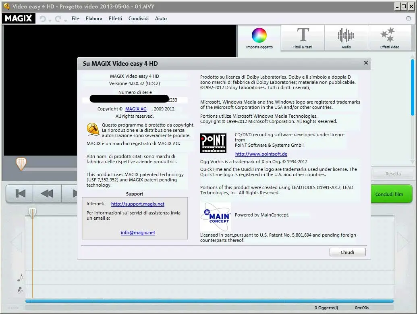The height and width of the screenshot is (314, 417).
Task: Click the microphone narration track icon
Action: [x=20, y=290]
